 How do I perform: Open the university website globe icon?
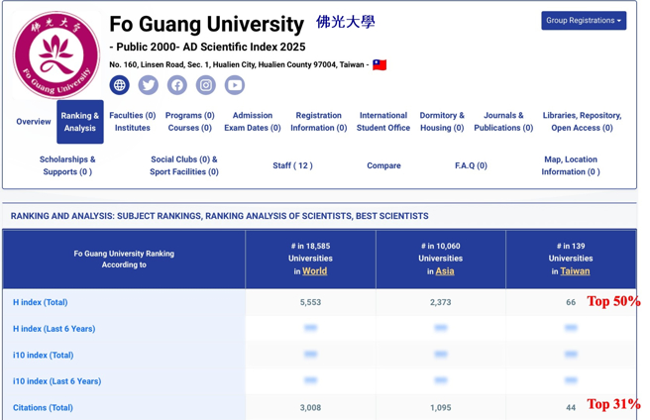click(119, 85)
